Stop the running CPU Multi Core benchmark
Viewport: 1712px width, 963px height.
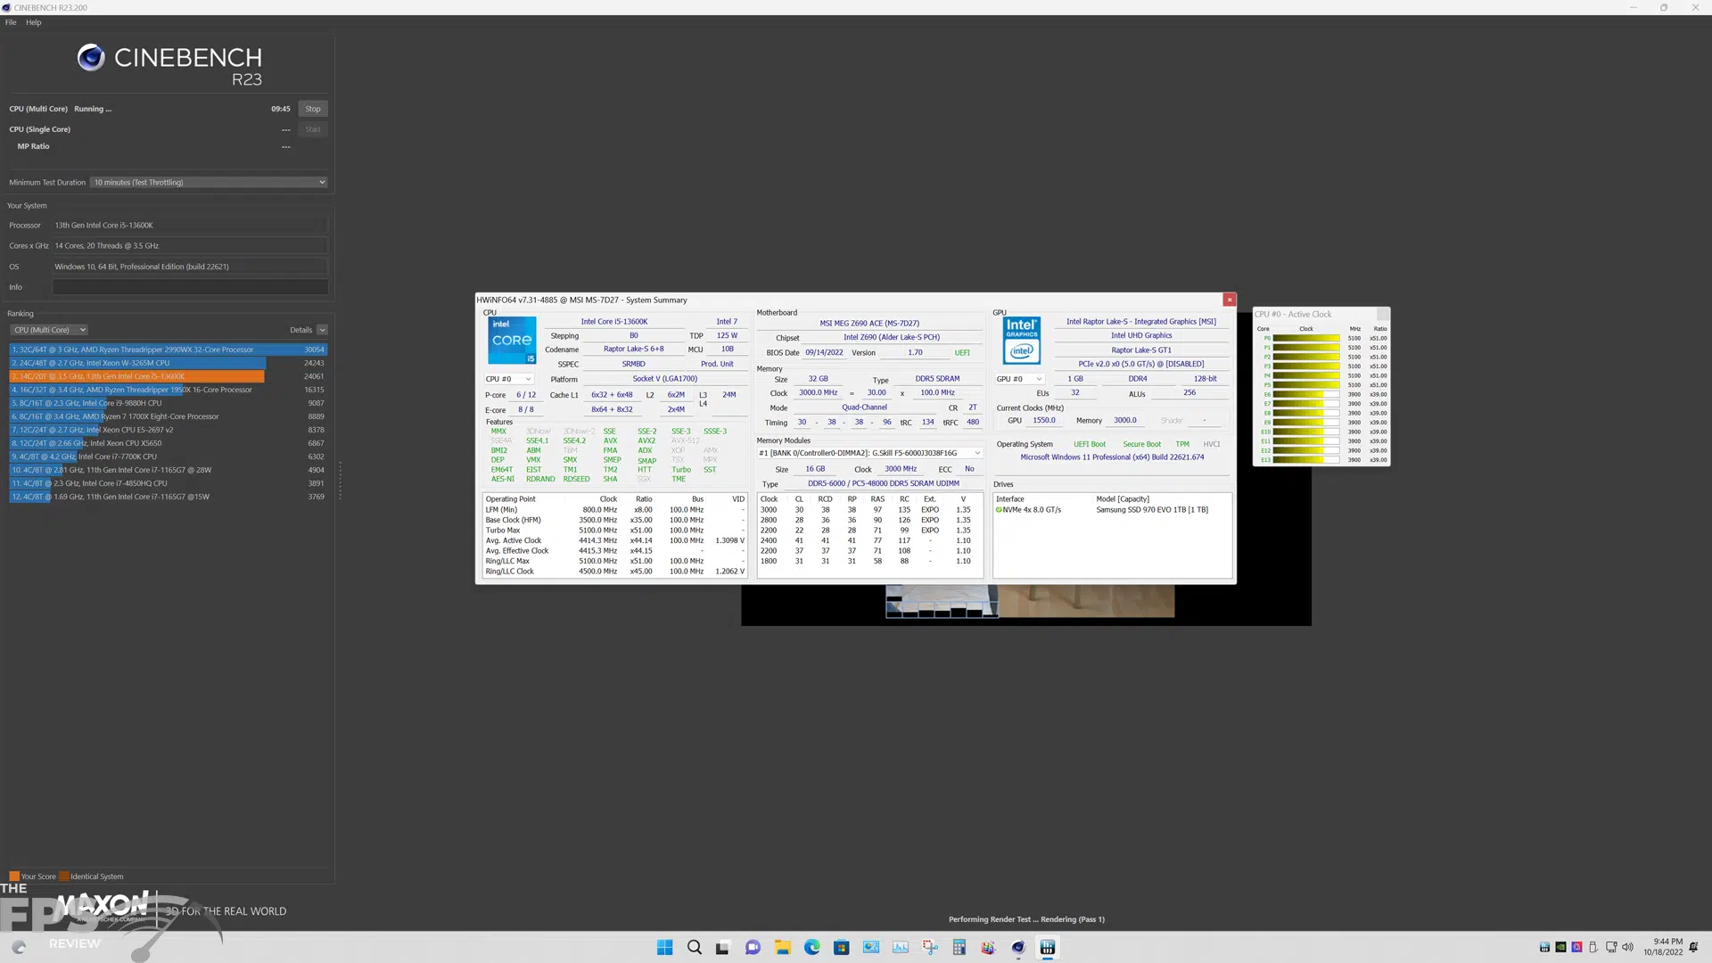[x=312, y=108]
